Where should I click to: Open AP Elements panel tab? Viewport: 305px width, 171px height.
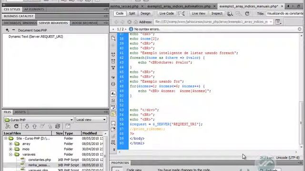pyautogui.click(x=34, y=9)
